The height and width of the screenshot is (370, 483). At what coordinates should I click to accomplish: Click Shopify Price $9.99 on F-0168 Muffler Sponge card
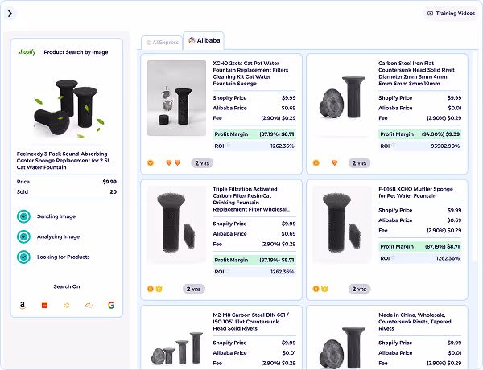(420, 210)
